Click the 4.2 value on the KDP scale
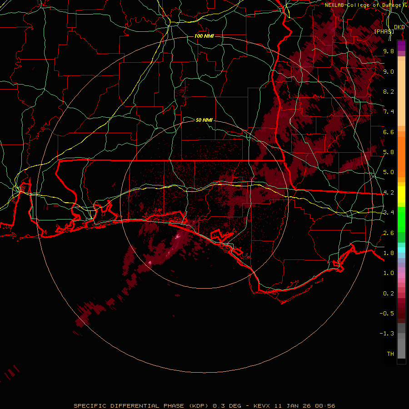The image size is (409, 409). coord(389,193)
